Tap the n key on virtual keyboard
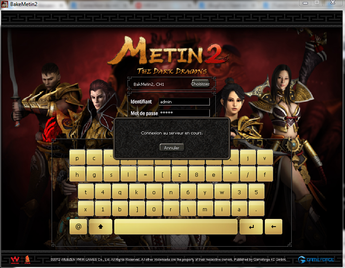 point(171,192)
